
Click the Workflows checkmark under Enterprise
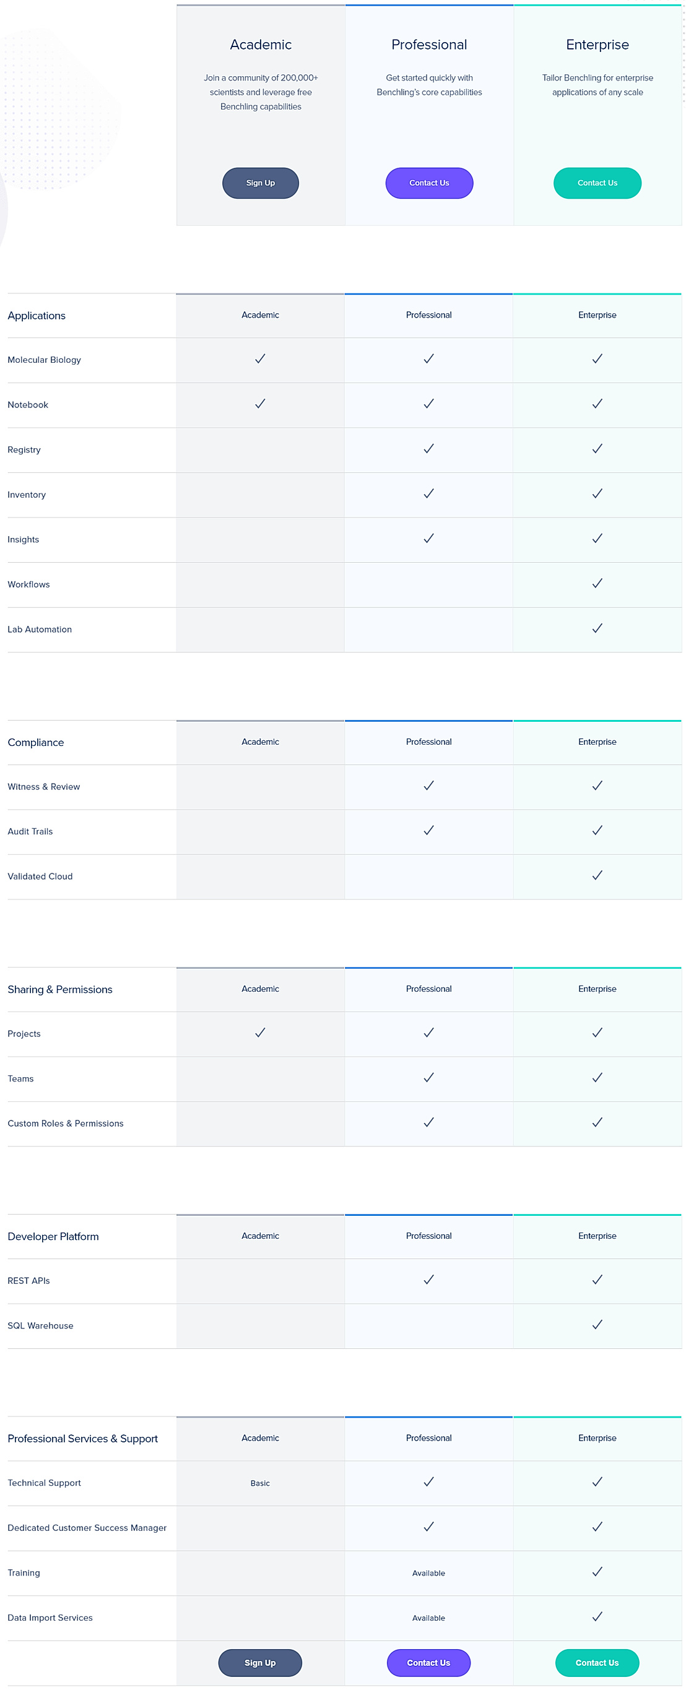(596, 583)
